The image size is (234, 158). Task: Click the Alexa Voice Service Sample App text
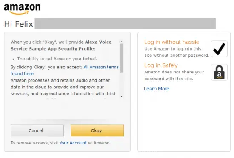click(61, 45)
